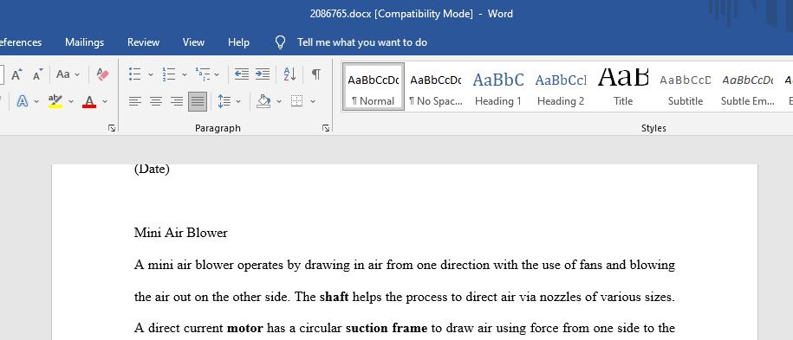Open the Borders dropdown arrow
The image size is (793, 340).
pyautogui.click(x=313, y=101)
